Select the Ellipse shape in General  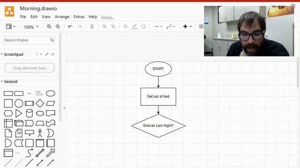click(51, 93)
